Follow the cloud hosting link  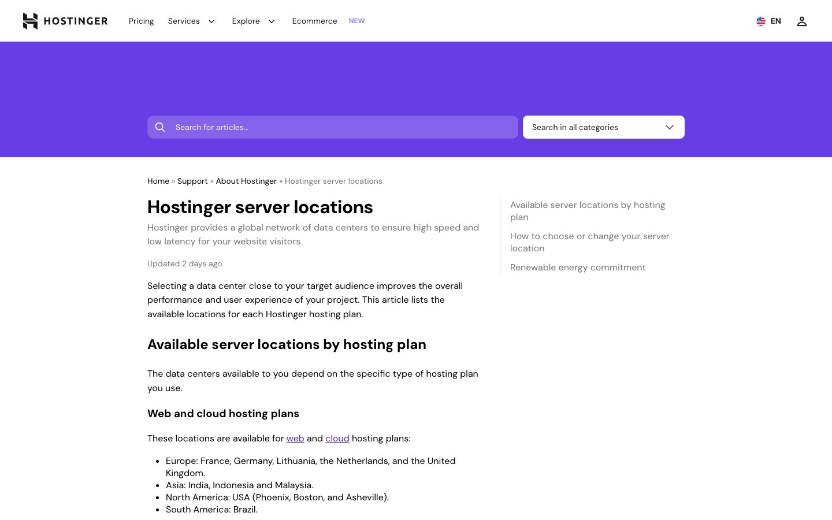[337, 439]
